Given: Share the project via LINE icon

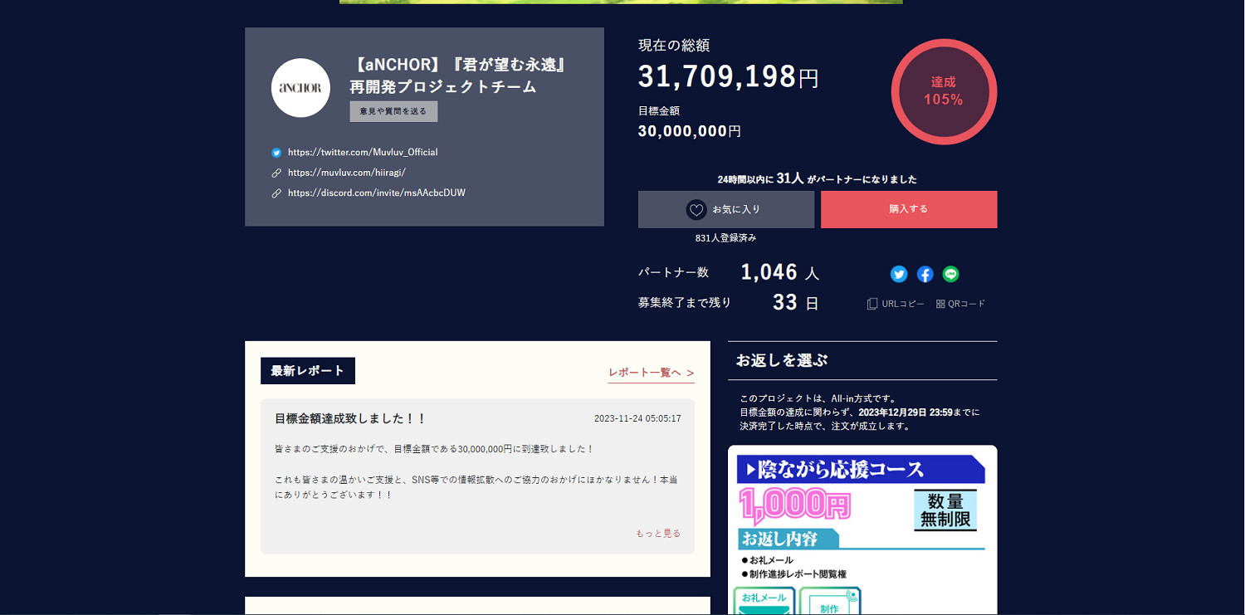Looking at the screenshot, I should click(x=950, y=274).
